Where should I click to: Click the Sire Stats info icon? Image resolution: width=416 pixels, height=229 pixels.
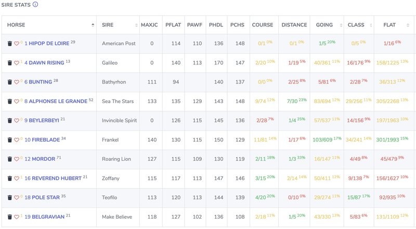click(x=35, y=4)
